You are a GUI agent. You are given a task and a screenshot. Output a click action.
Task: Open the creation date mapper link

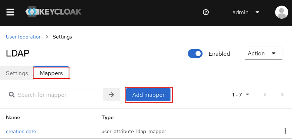click(21, 131)
